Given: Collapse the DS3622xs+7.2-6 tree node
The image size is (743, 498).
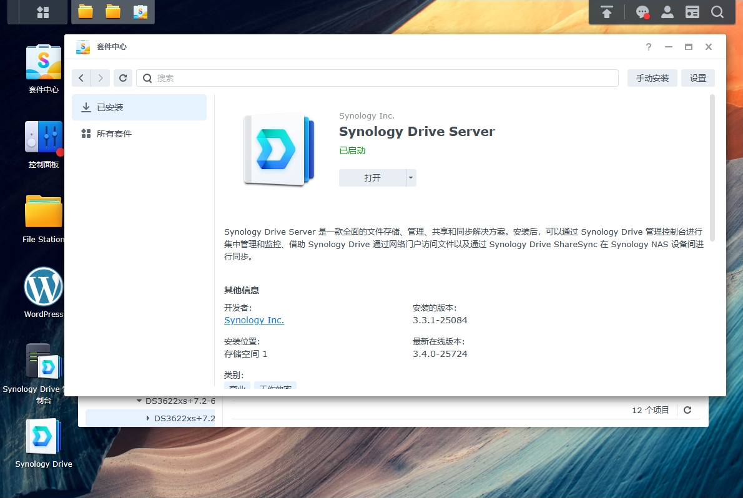Looking at the screenshot, I should 139,401.
